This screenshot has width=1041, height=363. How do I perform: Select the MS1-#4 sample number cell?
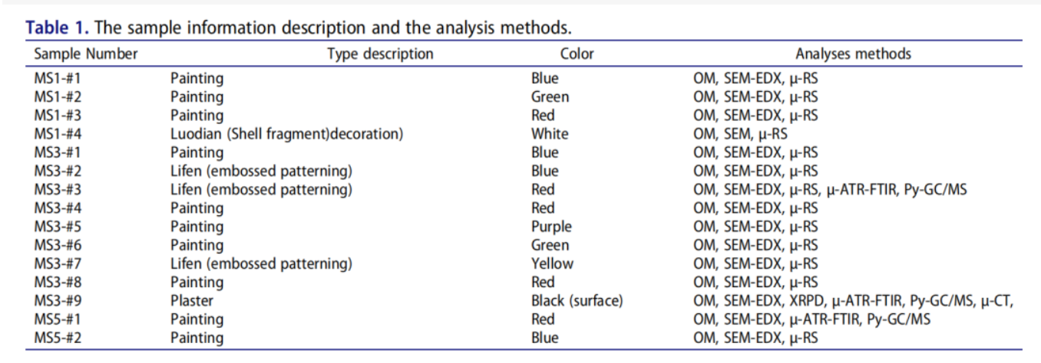pos(56,134)
